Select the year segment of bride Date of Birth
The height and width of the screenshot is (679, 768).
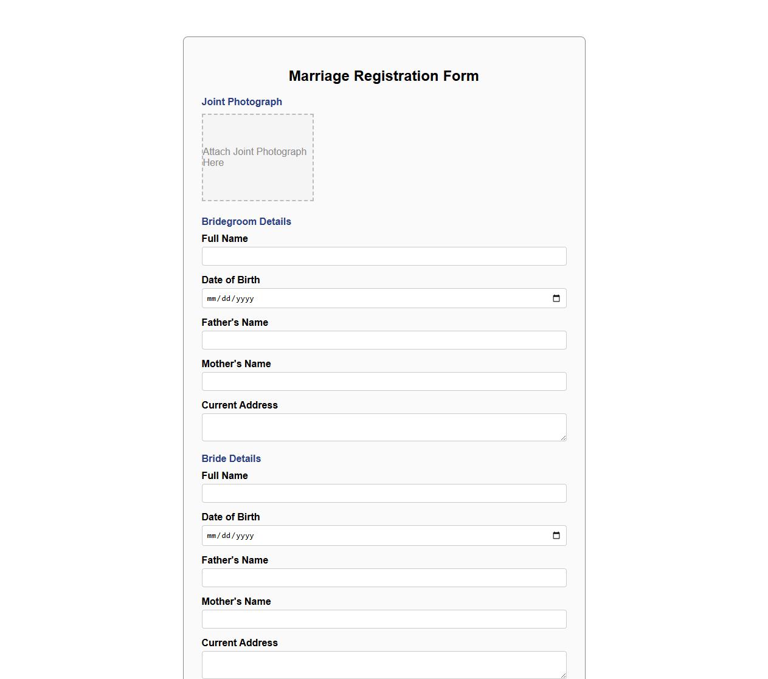tap(246, 536)
